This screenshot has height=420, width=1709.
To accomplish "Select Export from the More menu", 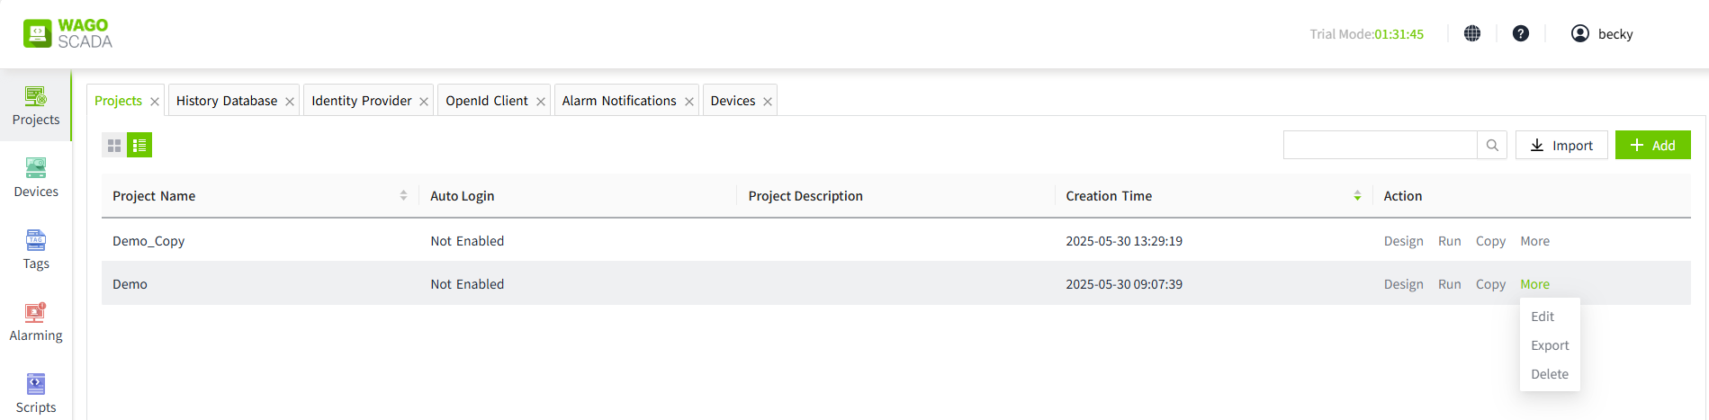I will pyautogui.click(x=1550, y=345).
